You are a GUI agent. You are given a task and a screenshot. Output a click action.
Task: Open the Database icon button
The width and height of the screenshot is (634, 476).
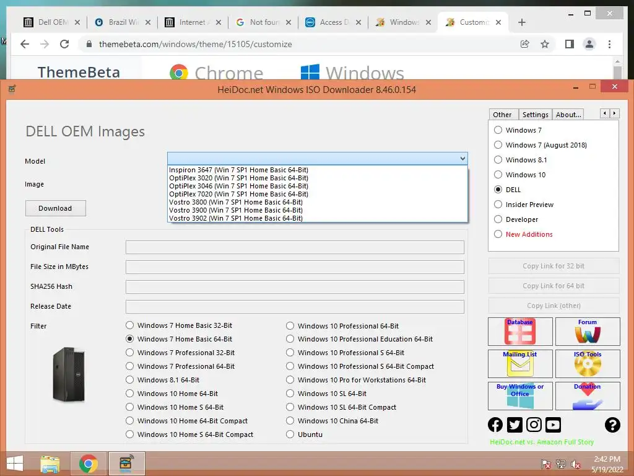(520, 332)
